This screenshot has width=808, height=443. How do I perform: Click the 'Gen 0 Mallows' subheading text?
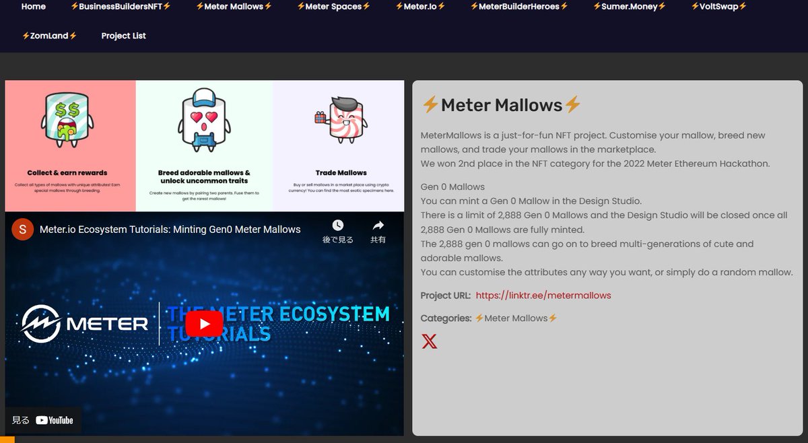[x=452, y=186]
